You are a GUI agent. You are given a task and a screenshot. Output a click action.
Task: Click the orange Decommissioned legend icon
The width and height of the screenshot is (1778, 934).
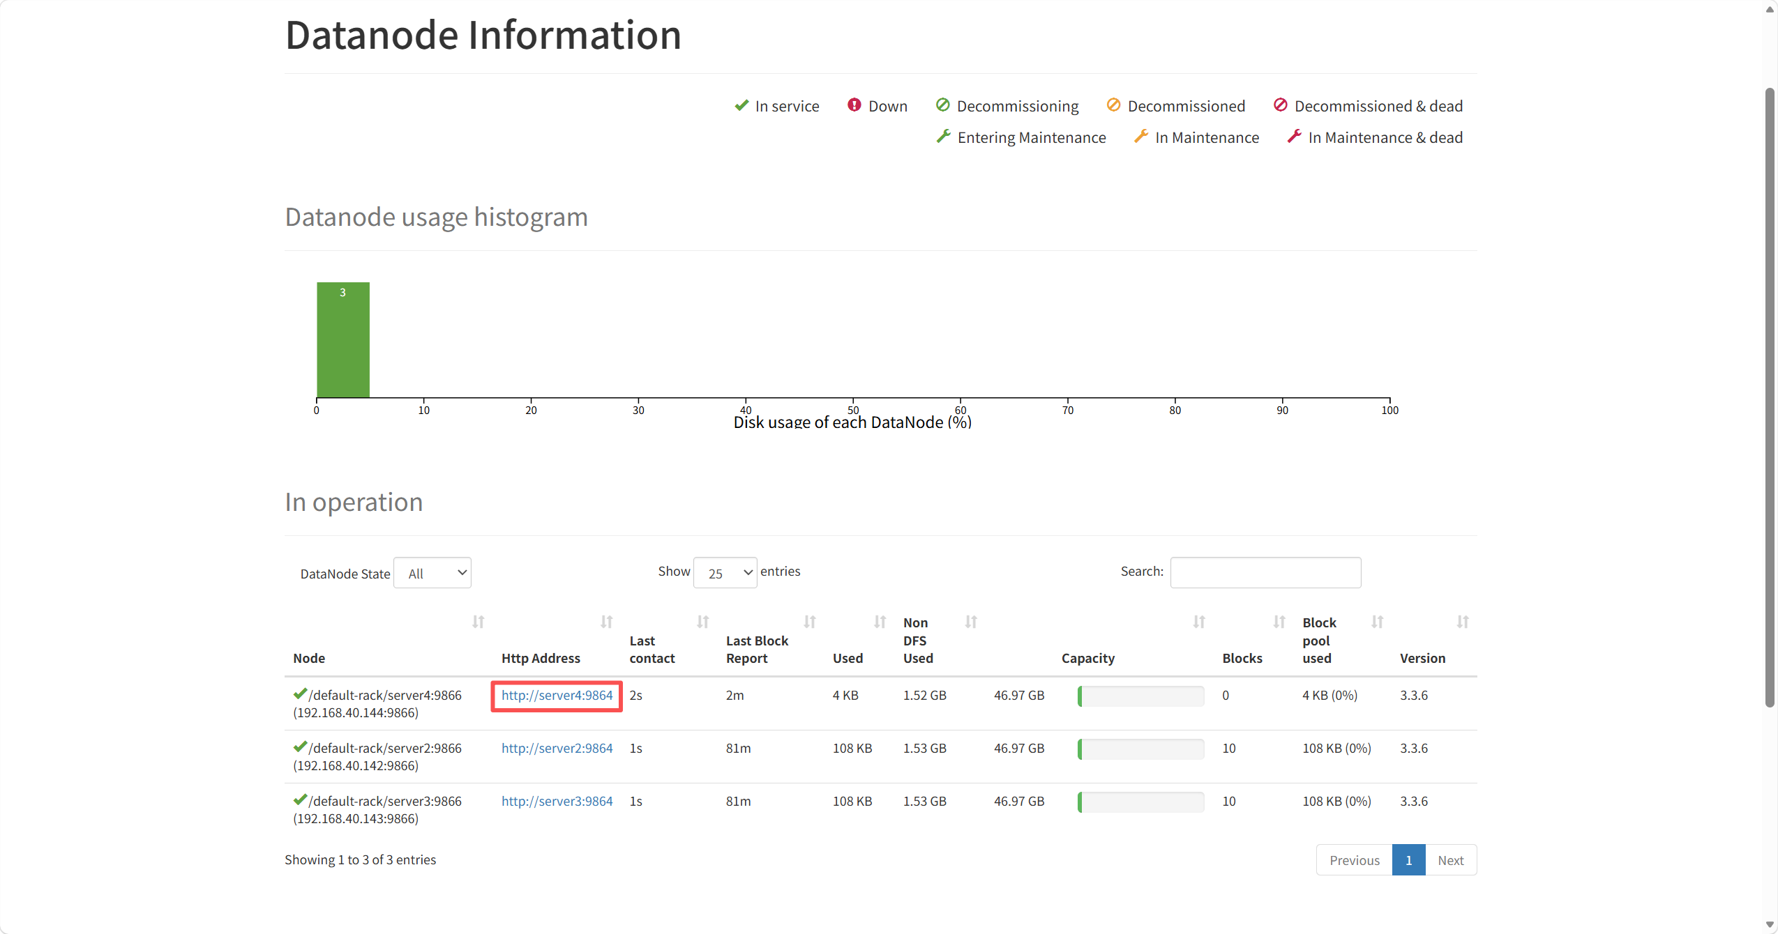(x=1113, y=105)
